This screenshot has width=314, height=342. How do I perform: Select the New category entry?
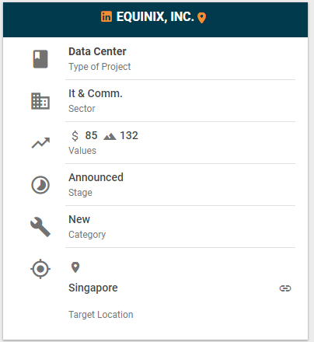coord(79,219)
